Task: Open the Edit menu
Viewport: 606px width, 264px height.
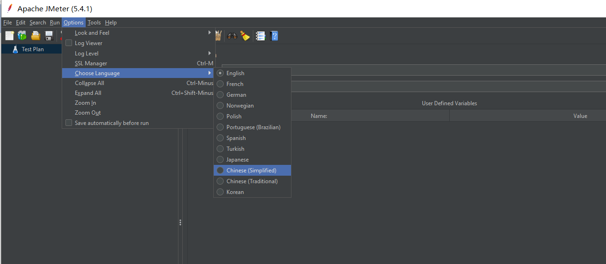Action: 21,23
